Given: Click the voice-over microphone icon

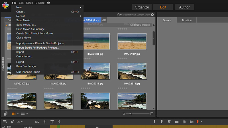Looking at the screenshot, I should coord(59,122).
